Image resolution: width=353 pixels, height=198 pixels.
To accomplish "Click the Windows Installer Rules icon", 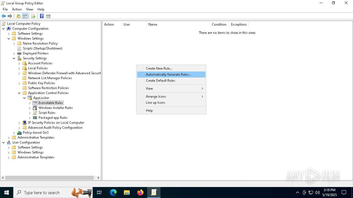I will [x=35, y=108].
